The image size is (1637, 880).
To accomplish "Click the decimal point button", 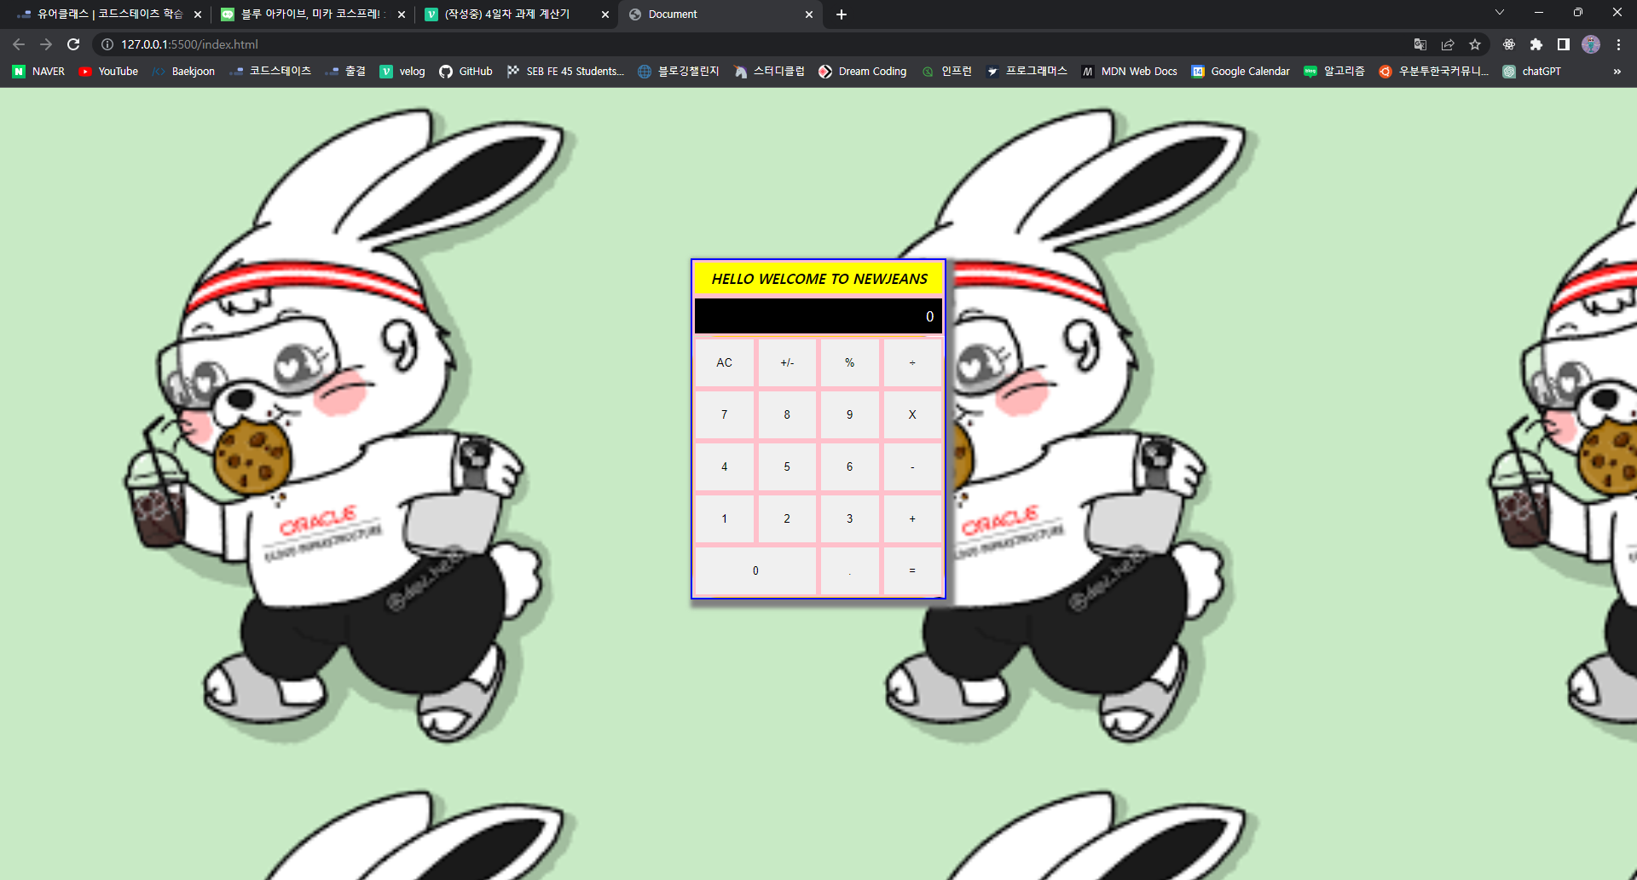I will [x=849, y=571].
